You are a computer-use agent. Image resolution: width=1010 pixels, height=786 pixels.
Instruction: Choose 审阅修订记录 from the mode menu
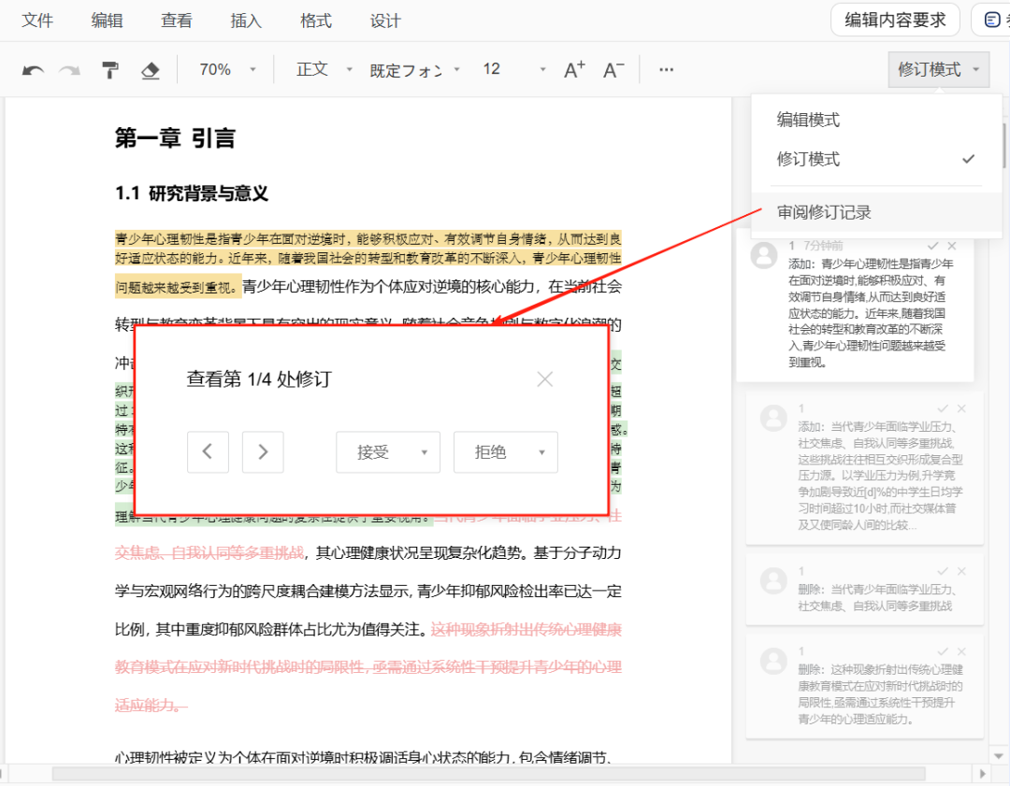coord(824,212)
